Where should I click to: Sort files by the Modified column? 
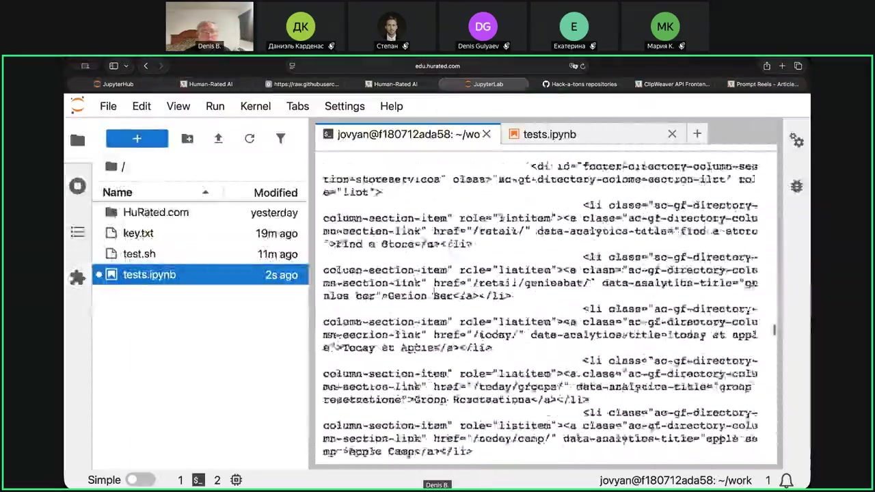275,193
